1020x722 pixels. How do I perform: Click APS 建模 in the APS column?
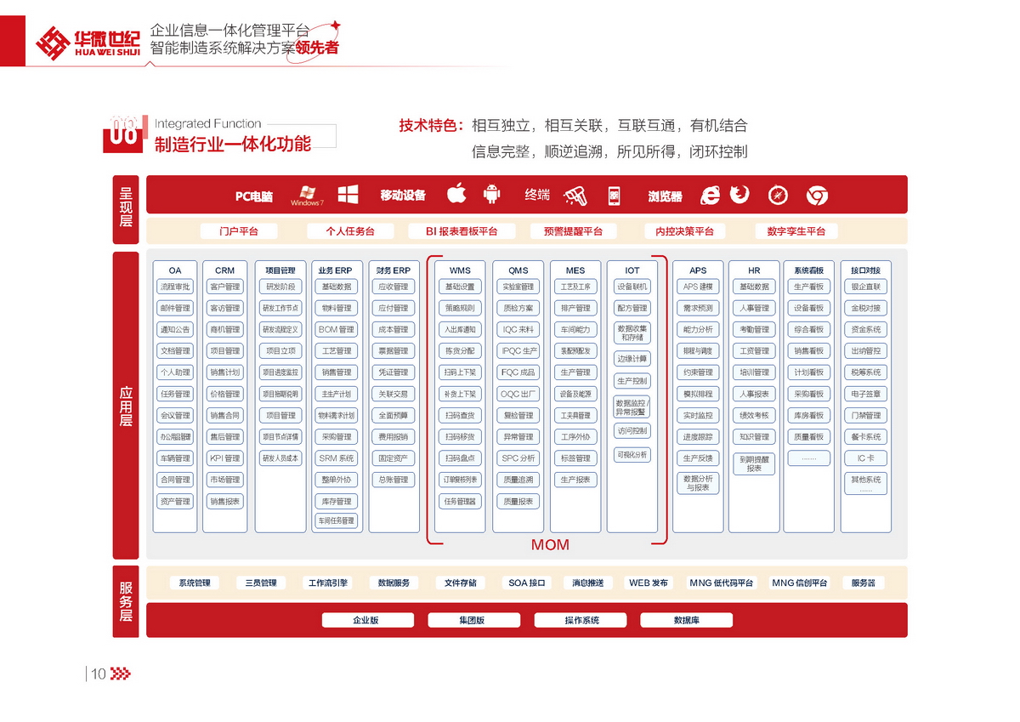point(698,287)
